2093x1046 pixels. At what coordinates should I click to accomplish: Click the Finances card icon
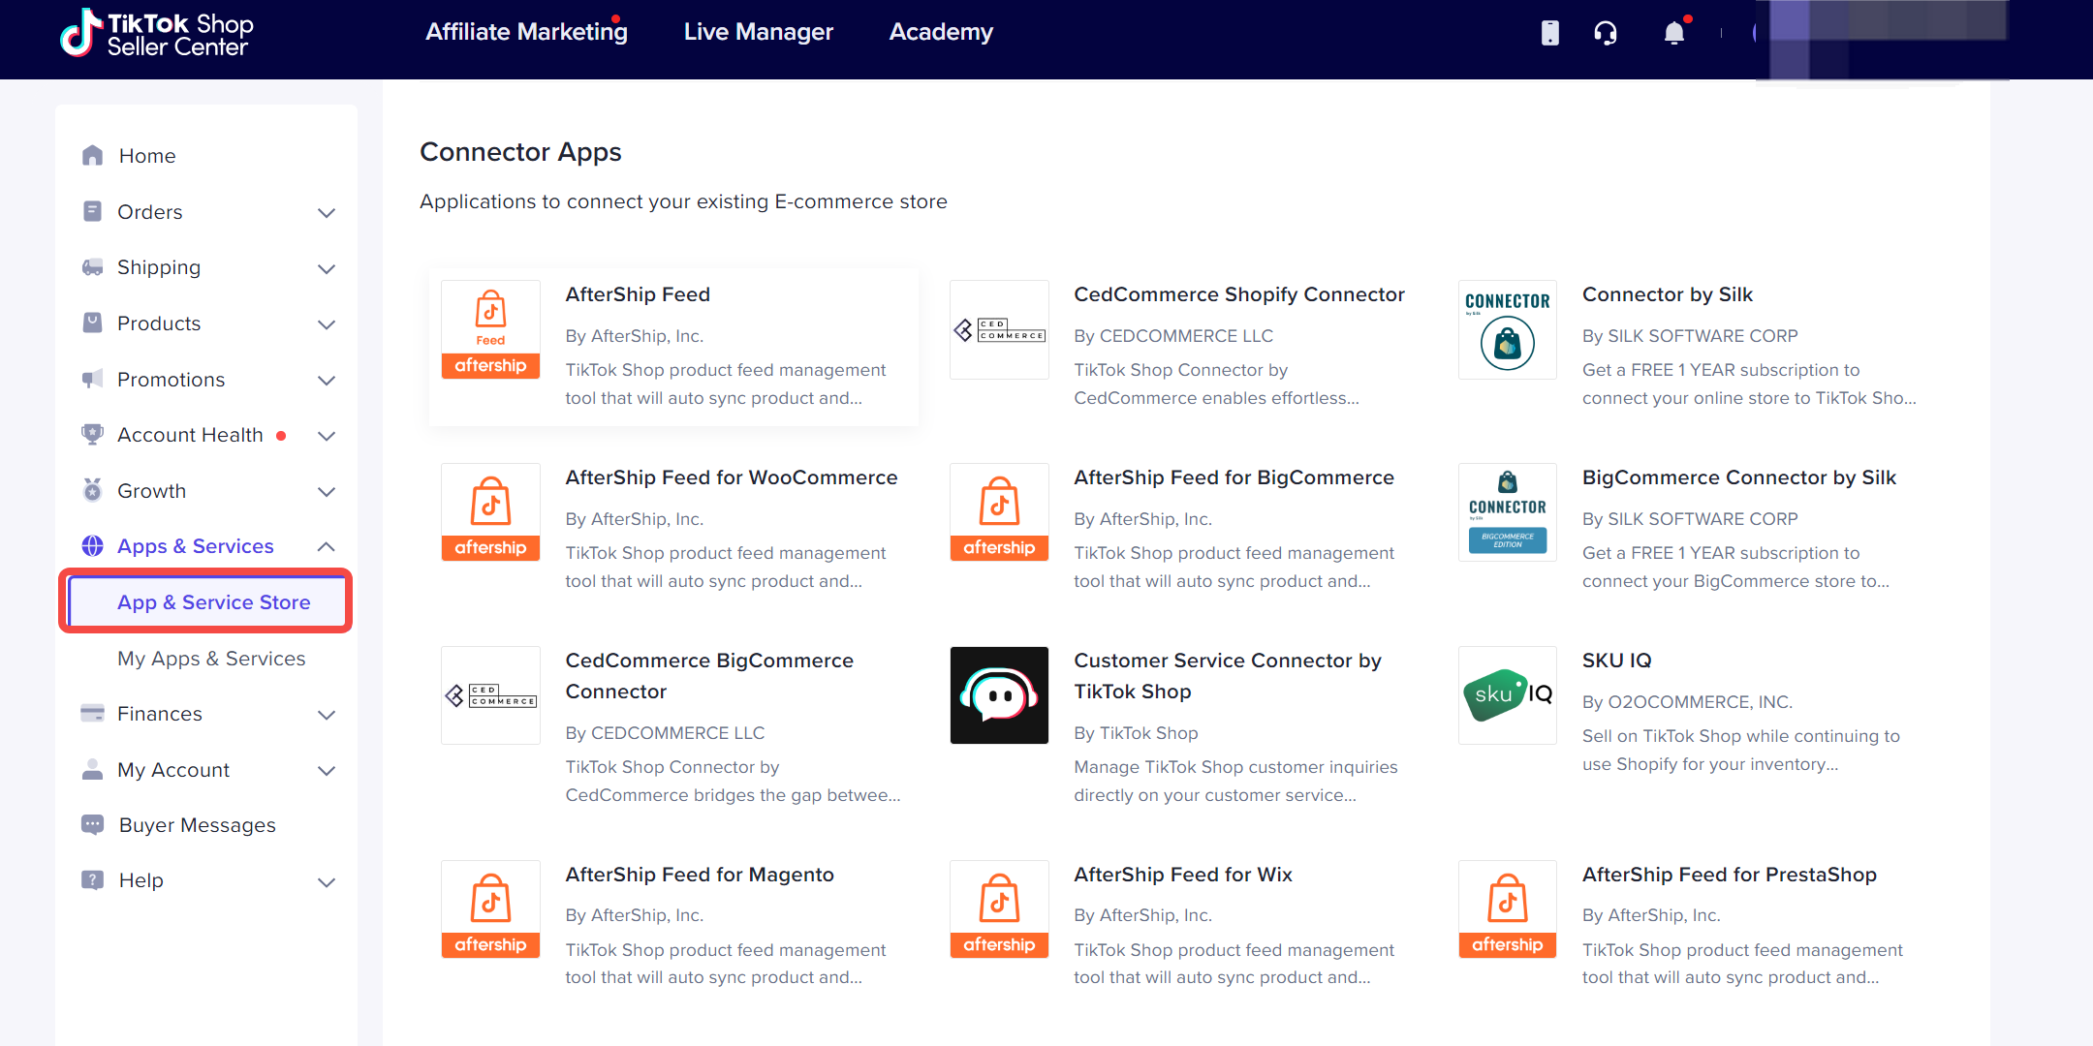92,714
